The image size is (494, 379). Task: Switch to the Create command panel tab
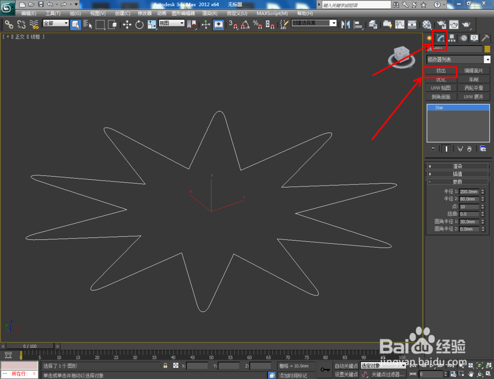coord(429,38)
